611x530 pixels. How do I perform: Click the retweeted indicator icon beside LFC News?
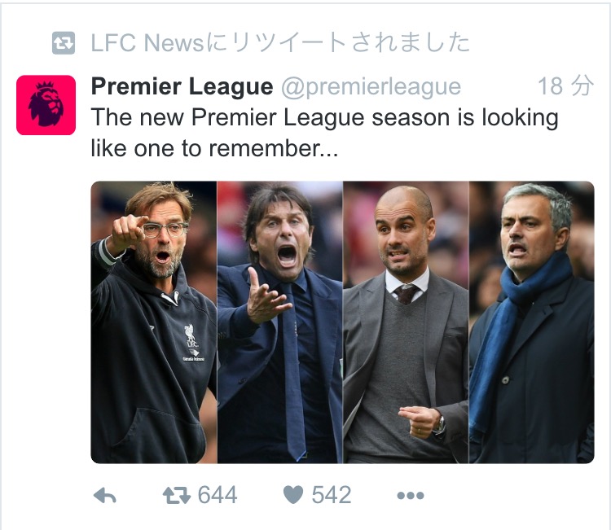pyautogui.click(x=64, y=42)
